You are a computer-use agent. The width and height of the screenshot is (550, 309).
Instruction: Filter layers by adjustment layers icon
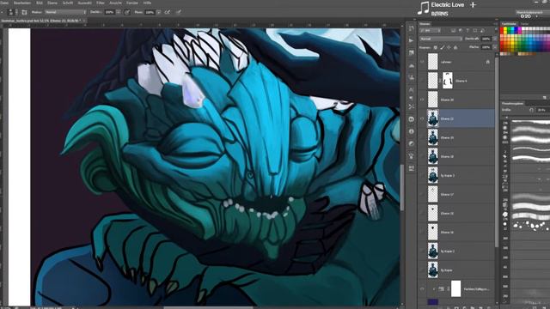coord(461,31)
